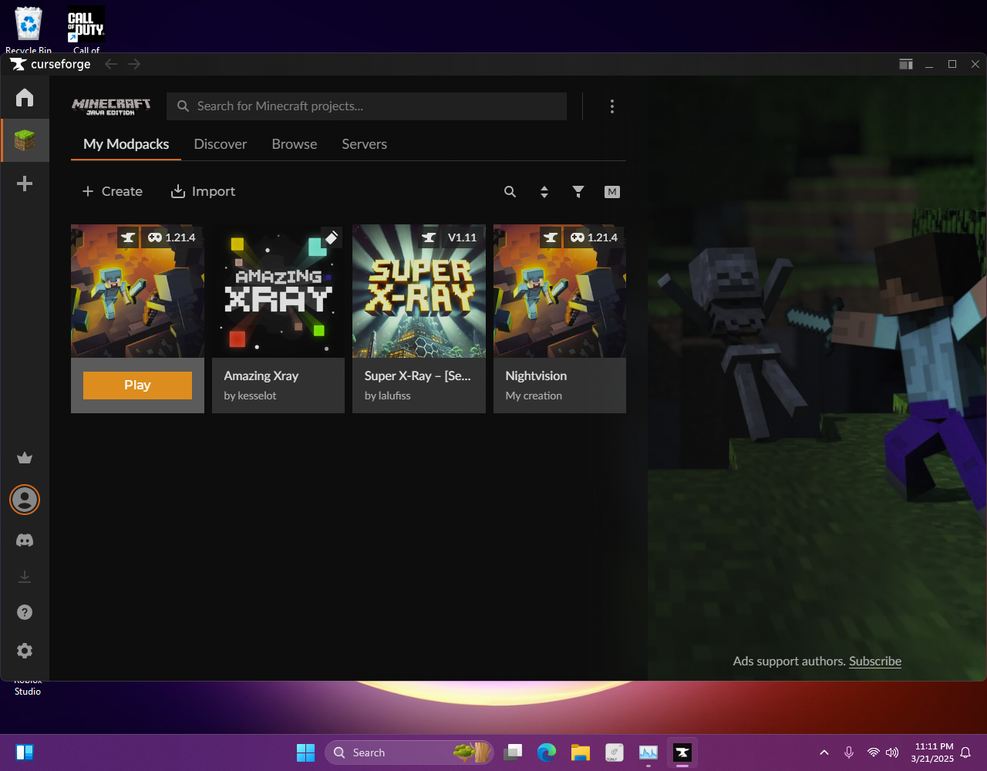Open the Amazing Xray modpack thumbnail
The image size is (987, 771).
(x=278, y=291)
